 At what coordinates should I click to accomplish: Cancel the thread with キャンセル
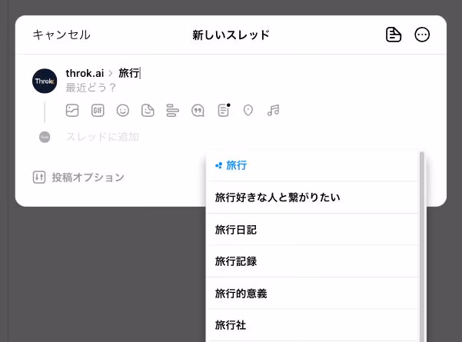[61, 35]
